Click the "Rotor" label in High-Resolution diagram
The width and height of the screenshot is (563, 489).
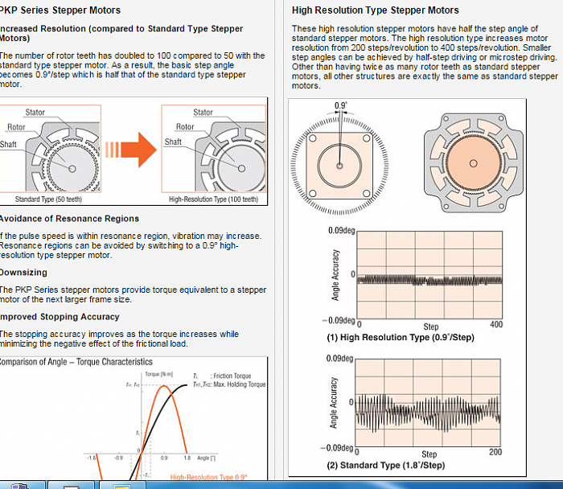[185, 127]
